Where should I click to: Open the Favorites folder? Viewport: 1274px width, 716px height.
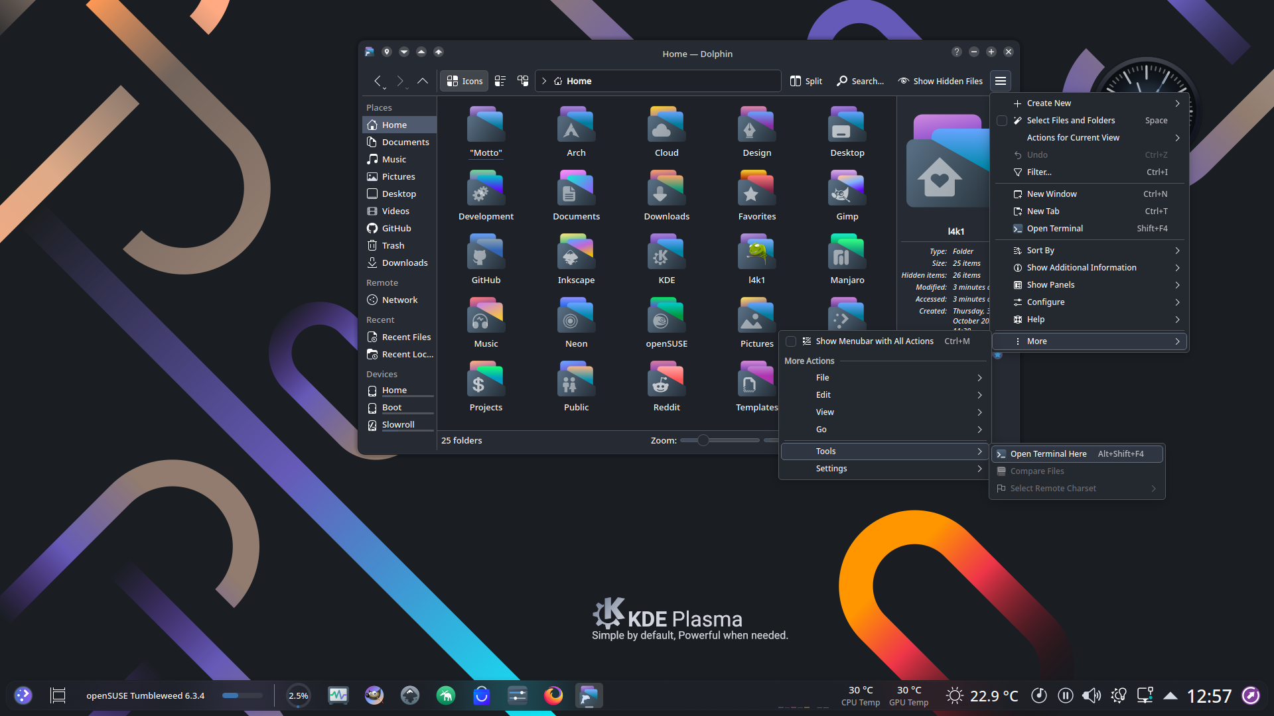click(756, 196)
